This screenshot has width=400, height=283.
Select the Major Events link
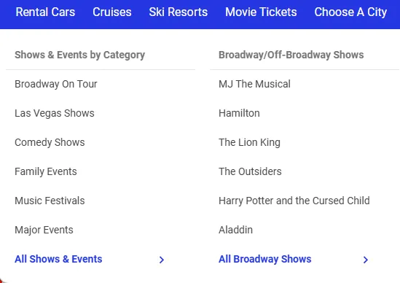[44, 230]
